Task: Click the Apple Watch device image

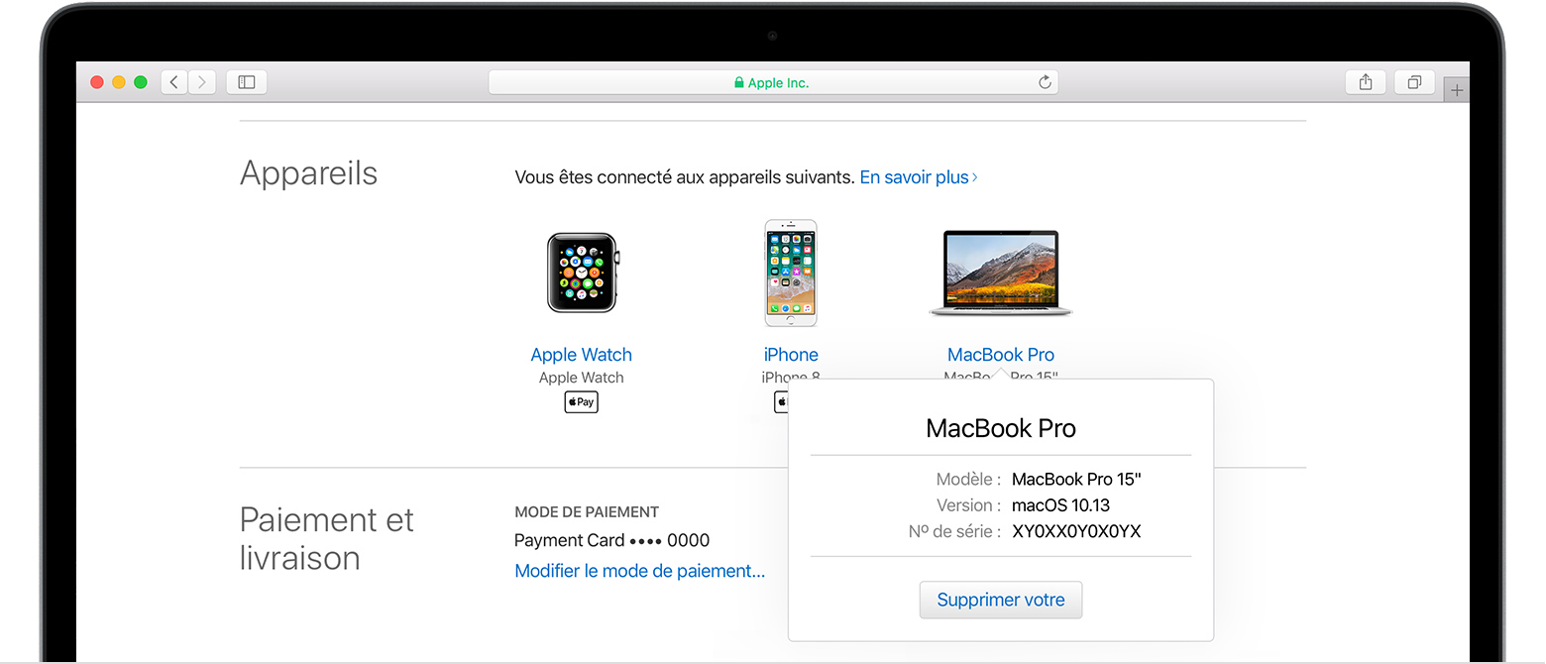Action: [582, 273]
